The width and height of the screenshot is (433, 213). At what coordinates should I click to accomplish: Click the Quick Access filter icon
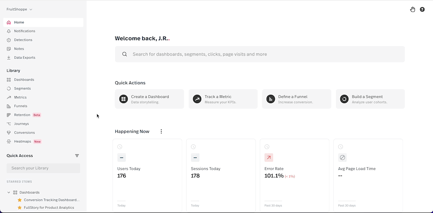pos(77,156)
